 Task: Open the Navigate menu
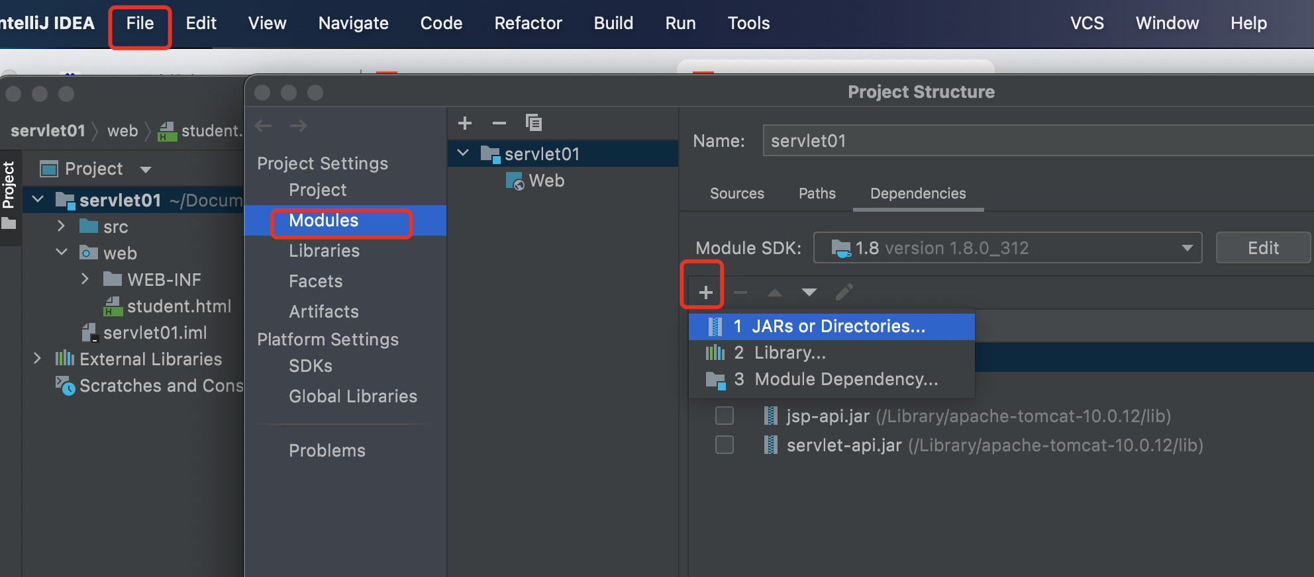click(354, 23)
